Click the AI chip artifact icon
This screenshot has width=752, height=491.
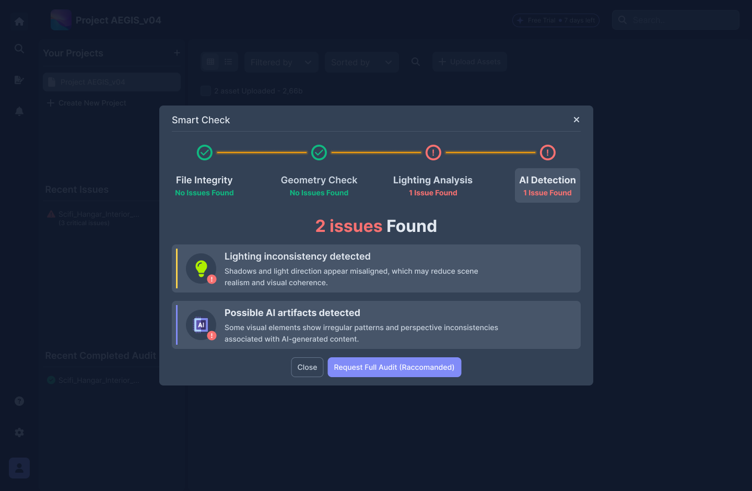click(201, 325)
